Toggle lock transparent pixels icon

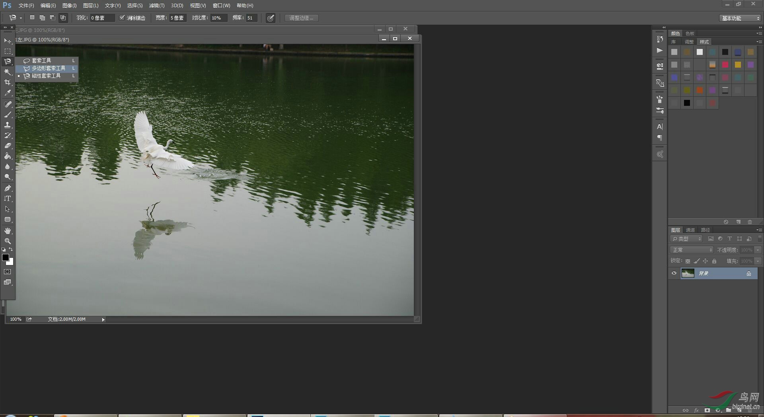[688, 261]
